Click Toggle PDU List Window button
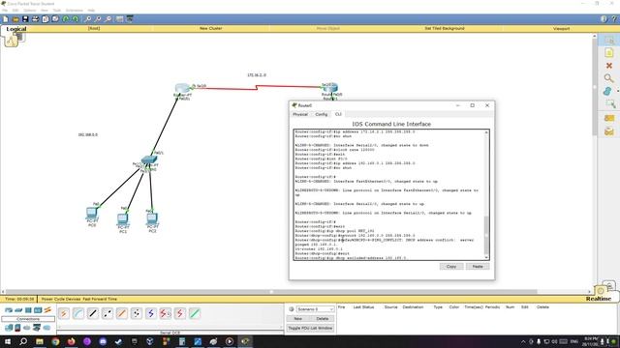This screenshot has width=620, height=348. [x=310, y=329]
